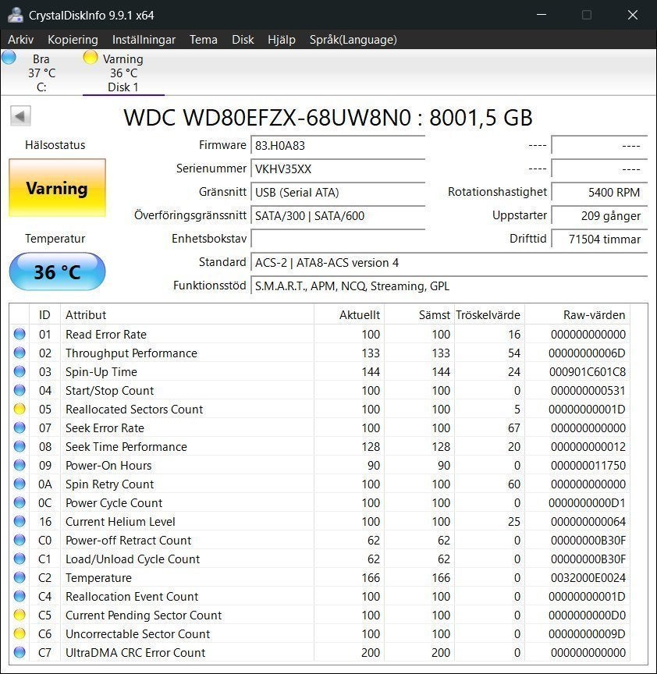Click the Firmware field 83.H0A83

338,145
